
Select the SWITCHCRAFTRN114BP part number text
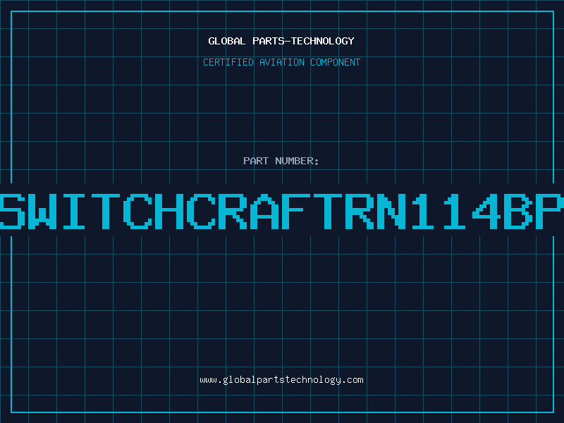pyautogui.click(x=282, y=211)
